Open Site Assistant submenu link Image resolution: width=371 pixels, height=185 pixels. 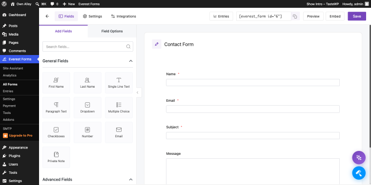[13, 68]
